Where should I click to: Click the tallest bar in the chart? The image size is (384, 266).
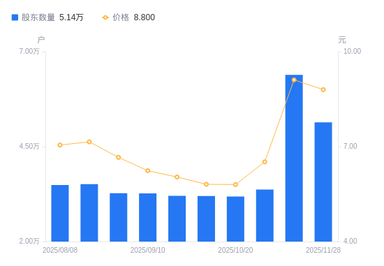294,158
